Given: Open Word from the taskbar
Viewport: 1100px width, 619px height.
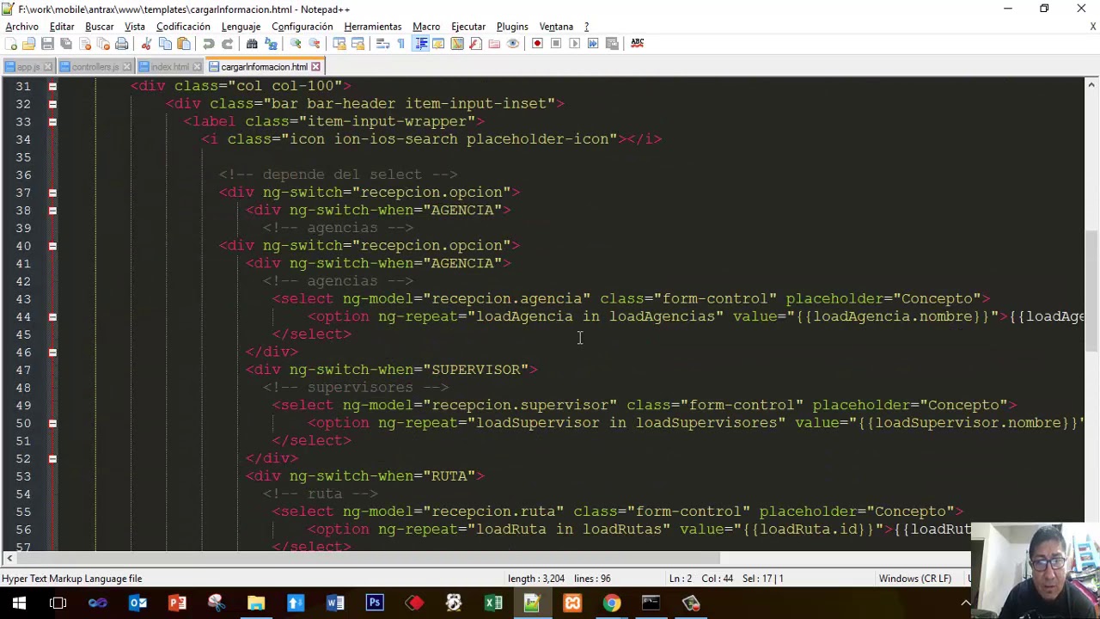Looking at the screenshot, I should [x=335, y=603].
